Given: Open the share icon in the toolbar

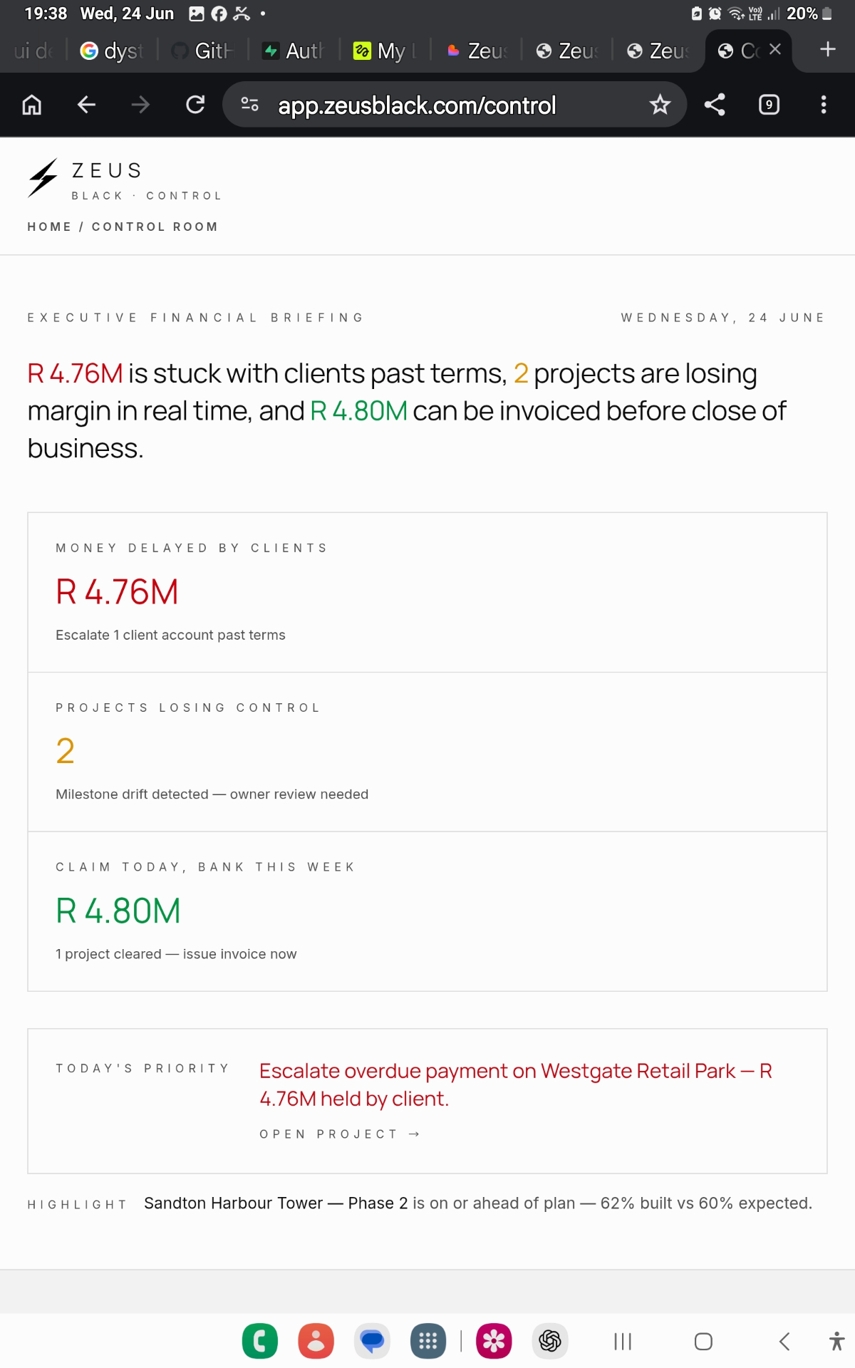Looking at the screenshot, I should (x=715, y=105).
